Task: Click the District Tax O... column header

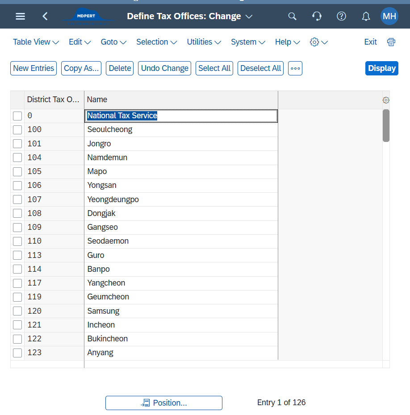Action: (54, 100)
